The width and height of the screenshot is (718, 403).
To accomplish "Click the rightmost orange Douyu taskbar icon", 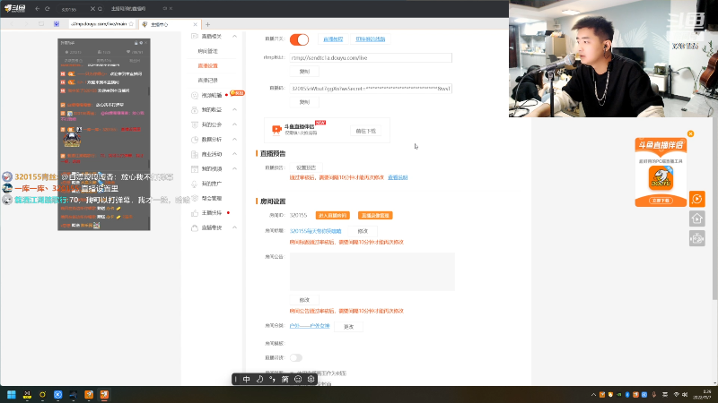I will pyautogui.click(x=104, y=395).
